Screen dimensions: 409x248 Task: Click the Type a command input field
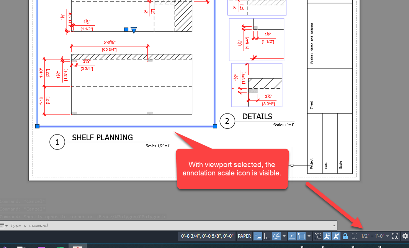coord(115,225)
